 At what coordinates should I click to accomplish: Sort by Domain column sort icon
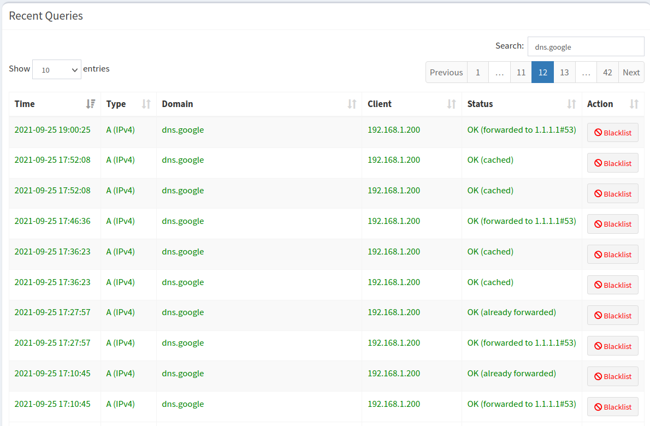pos(352,104)
